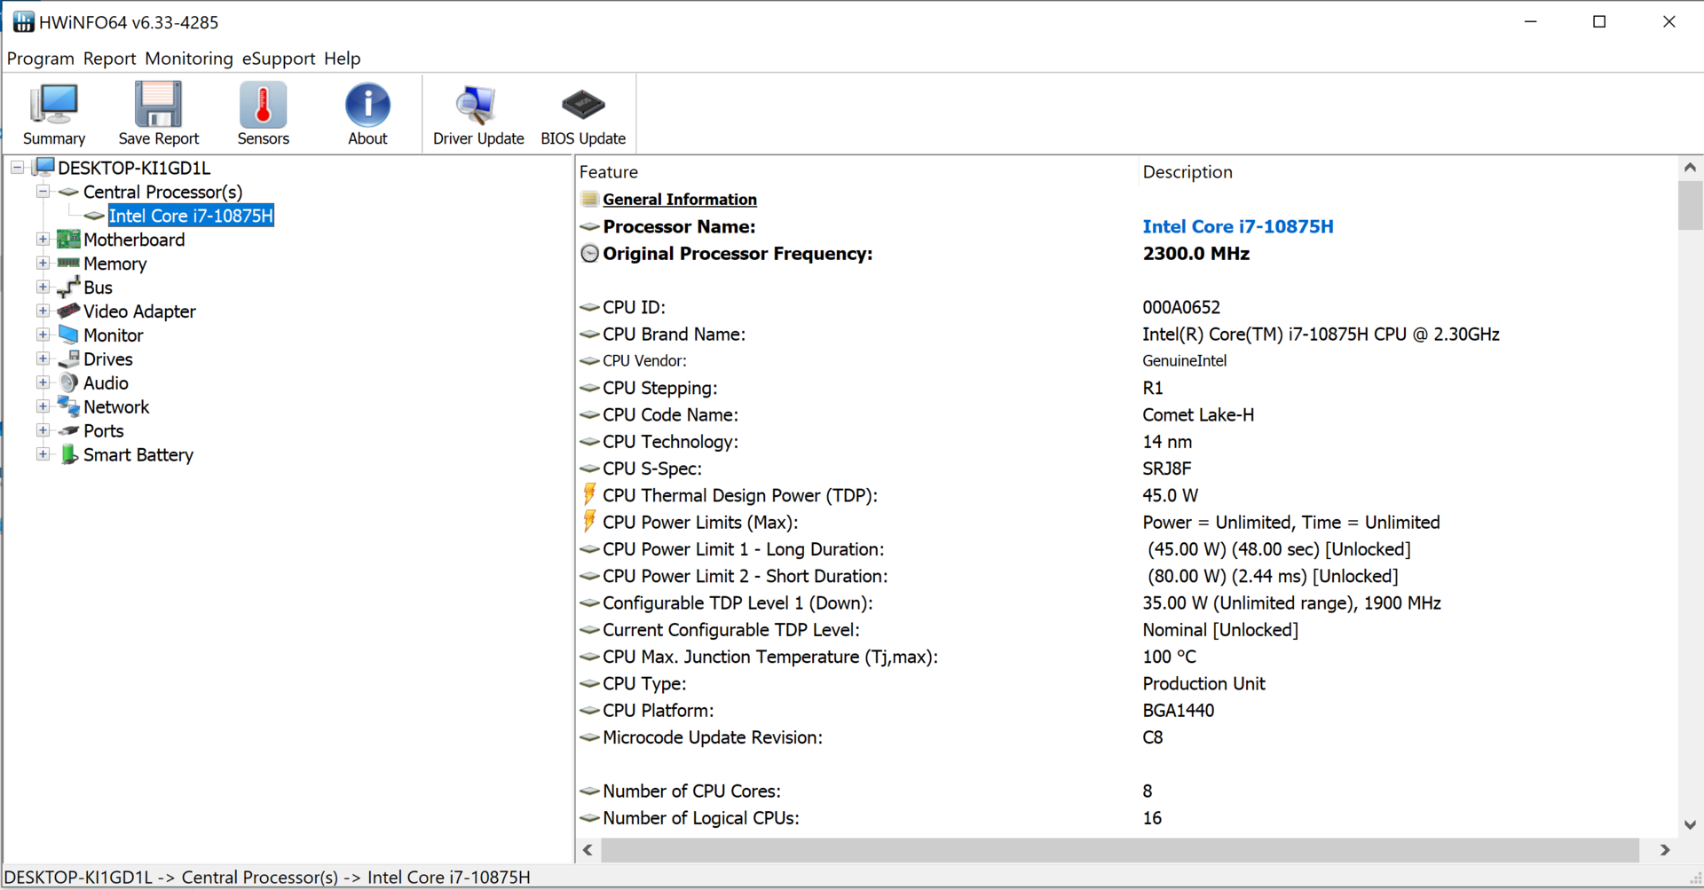Expand the Network tree node
This screenshot has height=890, width=1704.
click(43, 407)
